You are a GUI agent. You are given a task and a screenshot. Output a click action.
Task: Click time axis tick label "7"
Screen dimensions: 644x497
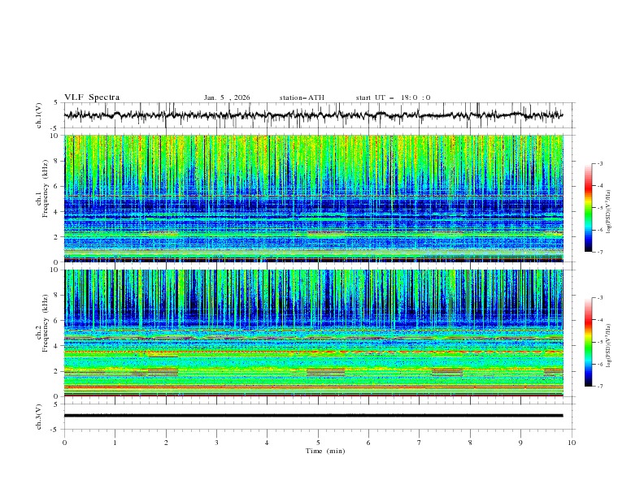click(x=420, y=443)
